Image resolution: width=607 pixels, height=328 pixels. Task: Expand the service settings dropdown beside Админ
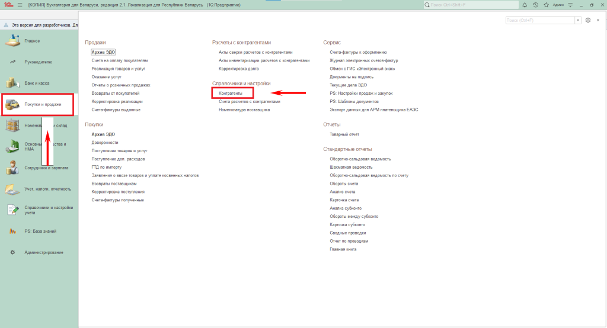point(570,5)
